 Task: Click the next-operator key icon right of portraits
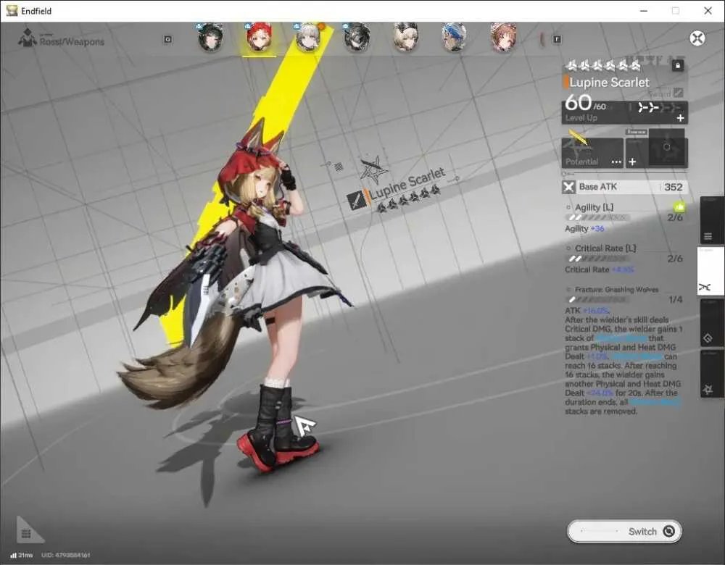point(557,40)
